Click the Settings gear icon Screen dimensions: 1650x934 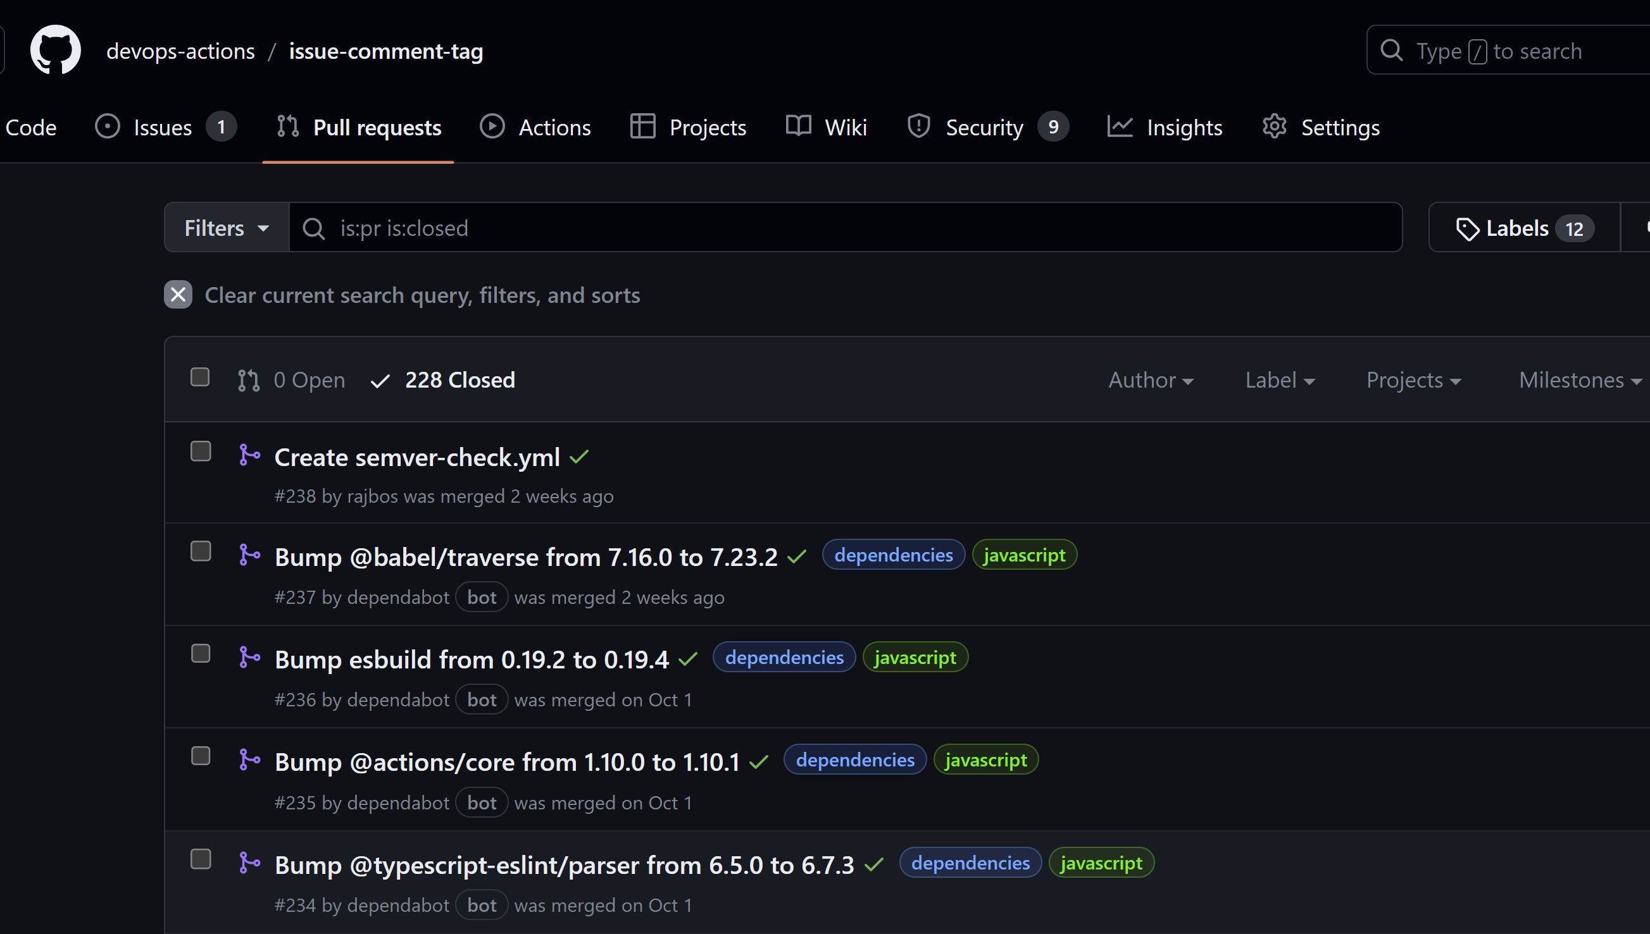[1275, 126]
